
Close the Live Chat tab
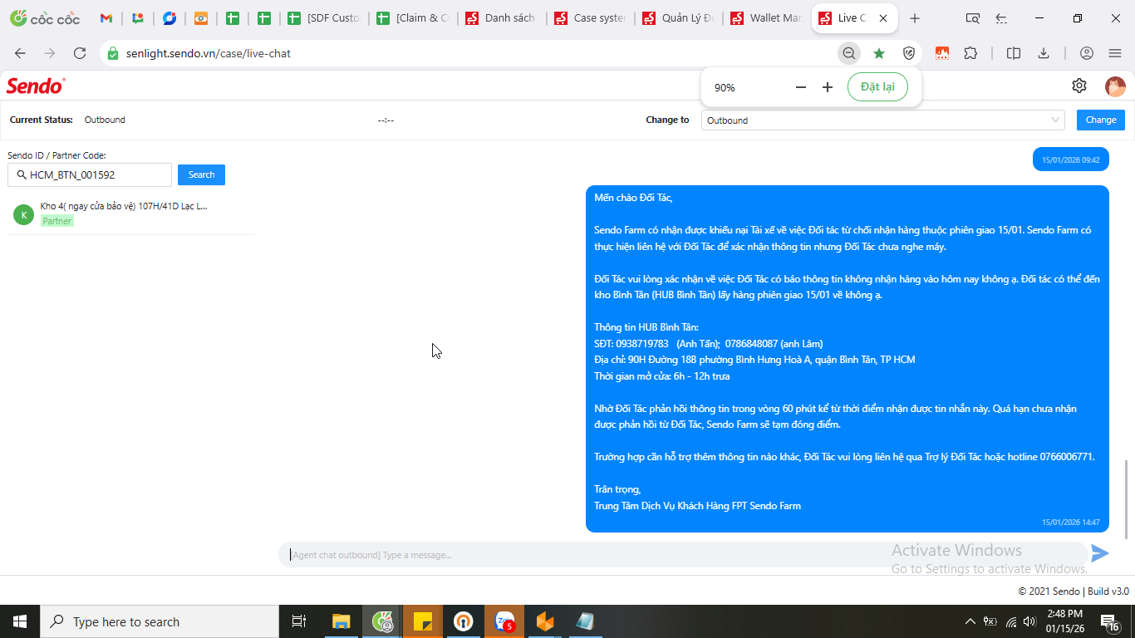pos(883,18)
